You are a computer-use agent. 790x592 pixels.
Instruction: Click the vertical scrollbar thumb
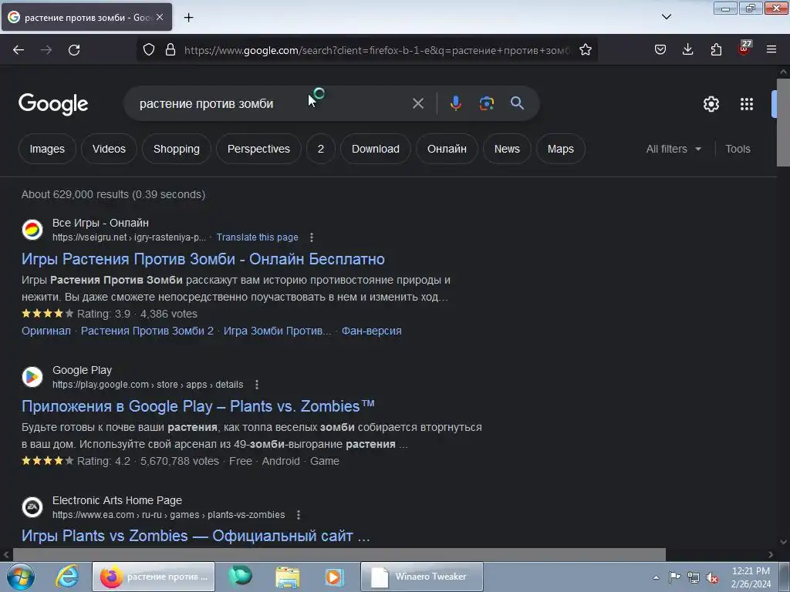pos(783,122)
